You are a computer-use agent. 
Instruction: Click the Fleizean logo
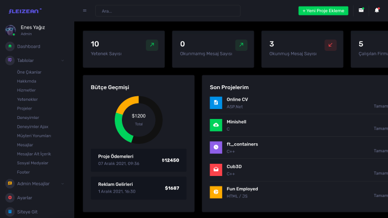[25, 11]
